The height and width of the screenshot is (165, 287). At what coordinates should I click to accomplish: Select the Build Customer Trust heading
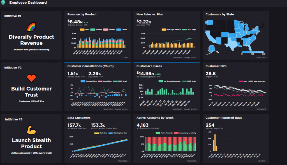pyautogui.click(x=31, y=92)
